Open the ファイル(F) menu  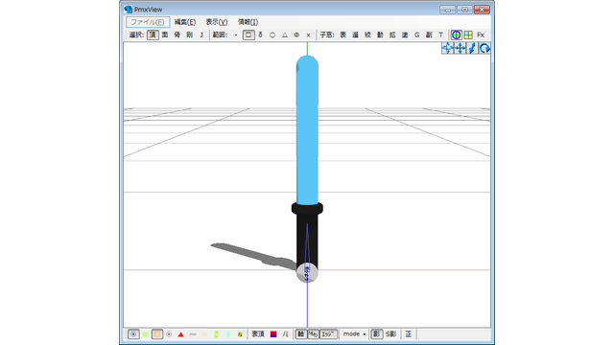coord(148,22)
